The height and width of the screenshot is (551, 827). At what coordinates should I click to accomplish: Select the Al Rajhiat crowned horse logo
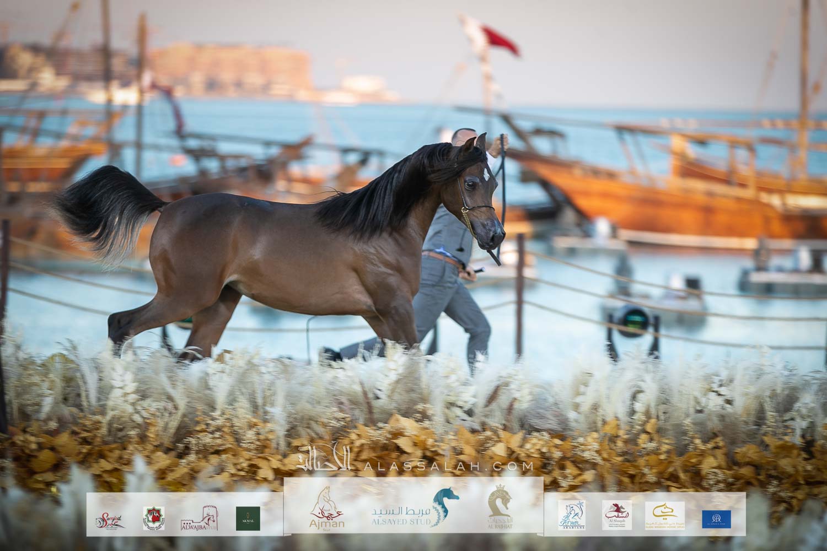click(500, 509)
